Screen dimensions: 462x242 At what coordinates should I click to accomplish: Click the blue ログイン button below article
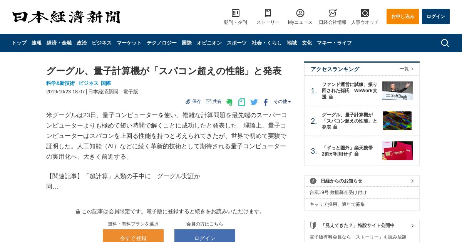205,236
